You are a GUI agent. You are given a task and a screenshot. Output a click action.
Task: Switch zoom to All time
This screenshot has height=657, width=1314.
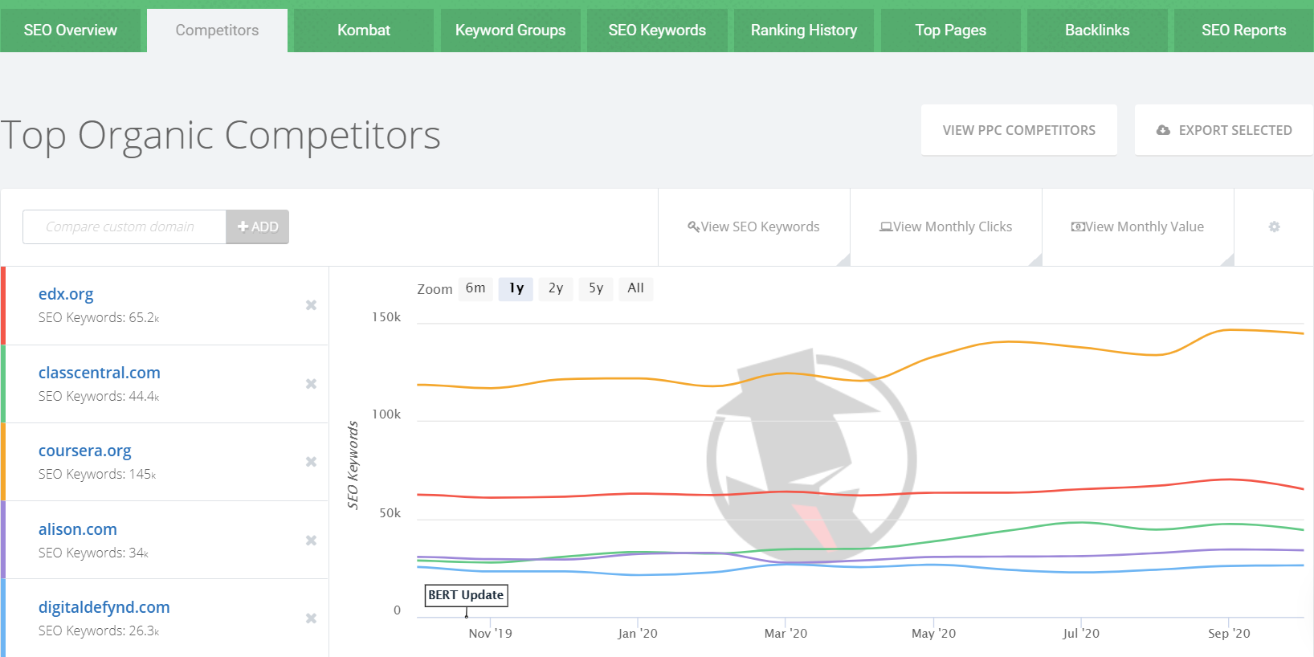635,288
